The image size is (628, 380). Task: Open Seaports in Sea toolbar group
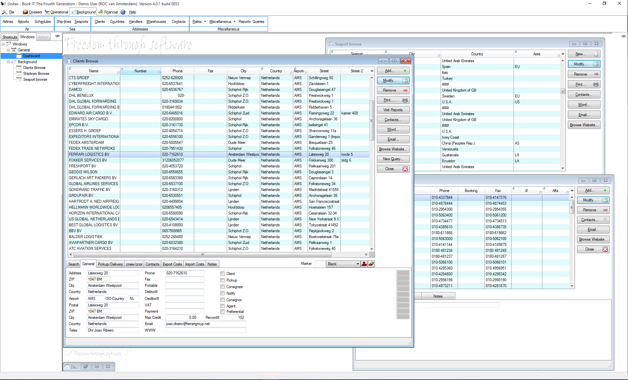pos(81,22)
